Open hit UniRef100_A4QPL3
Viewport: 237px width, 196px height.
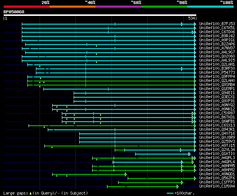(x=217, y=158)
